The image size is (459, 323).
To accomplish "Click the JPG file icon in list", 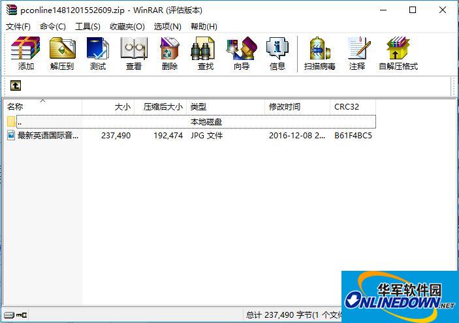I will click(11, 136).
